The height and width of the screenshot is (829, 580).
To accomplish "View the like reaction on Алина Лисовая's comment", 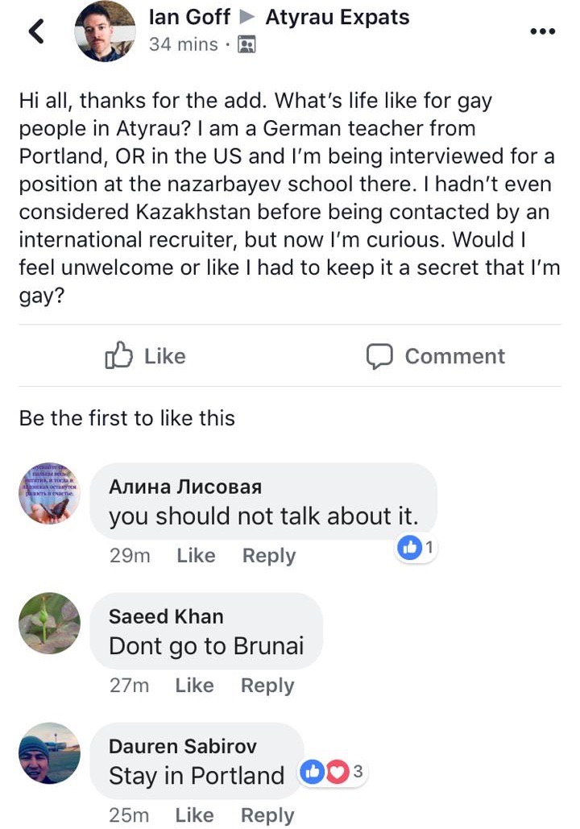I will (416, 548).
